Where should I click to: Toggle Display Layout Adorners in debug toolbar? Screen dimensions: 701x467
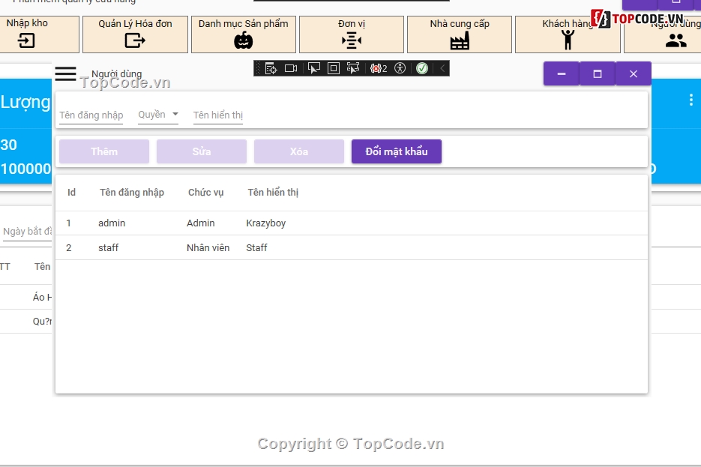[x=334, y=68]
